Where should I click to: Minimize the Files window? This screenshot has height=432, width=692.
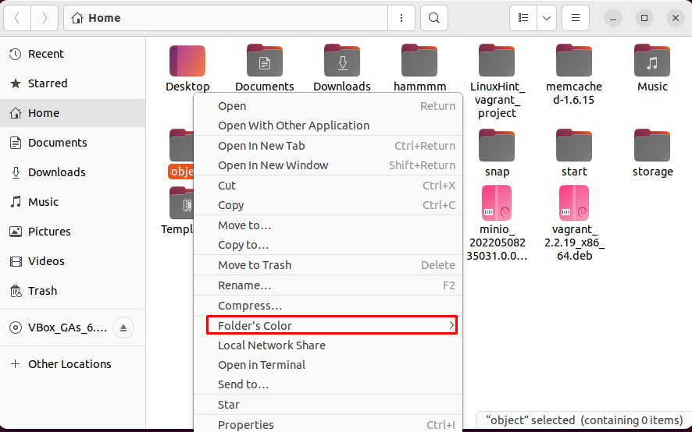(613, 18)
